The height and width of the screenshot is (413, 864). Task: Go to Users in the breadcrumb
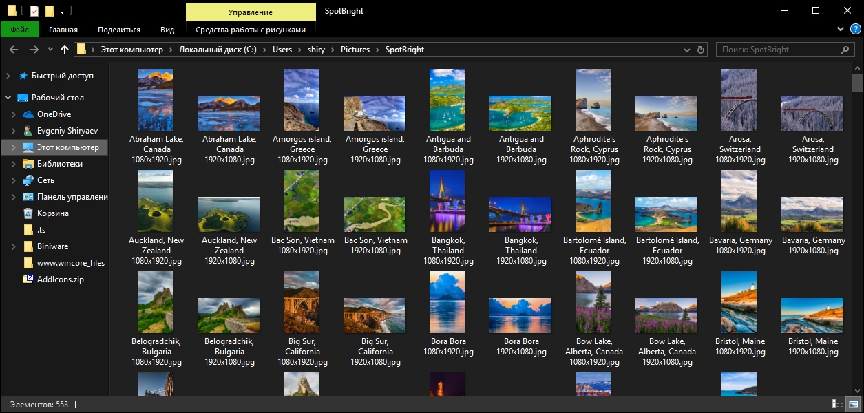[x=282, y=50]
